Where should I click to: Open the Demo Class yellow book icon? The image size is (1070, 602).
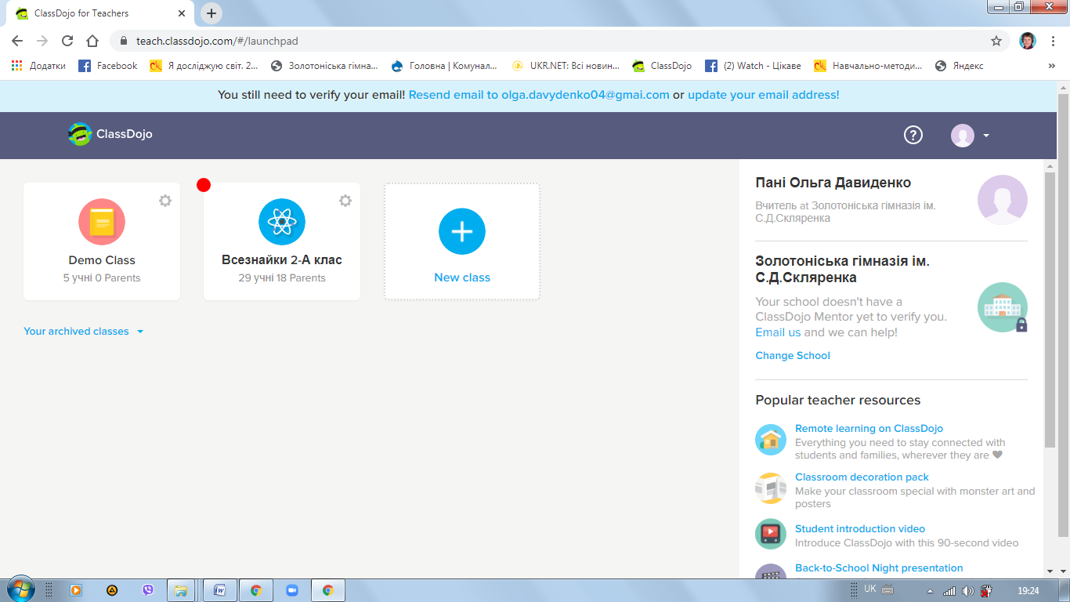coord(102,222)
